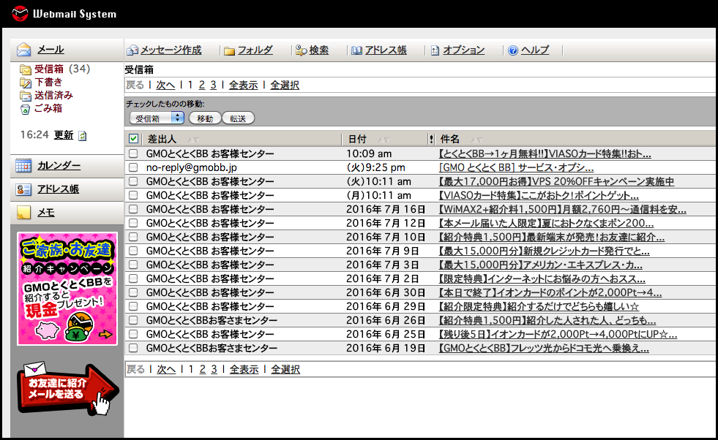This screenshot has width=718, height=440.
Task: Open the サービス・オプシ subject link
Action: (x=516, y=167)
